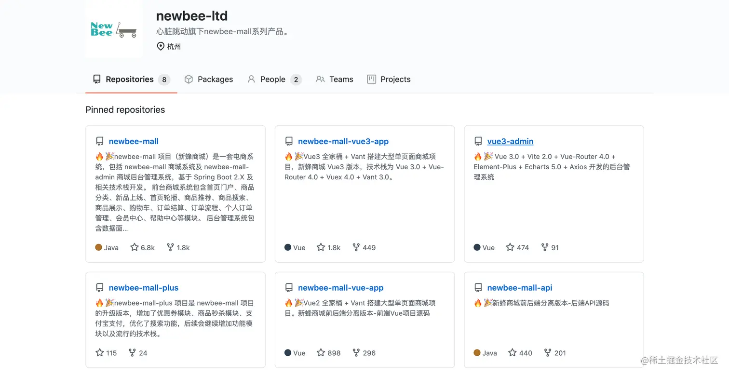729x376 pixels.
Task: Click repo icon beside newbee-mall-api title
Action: click(x=478, y=288)
